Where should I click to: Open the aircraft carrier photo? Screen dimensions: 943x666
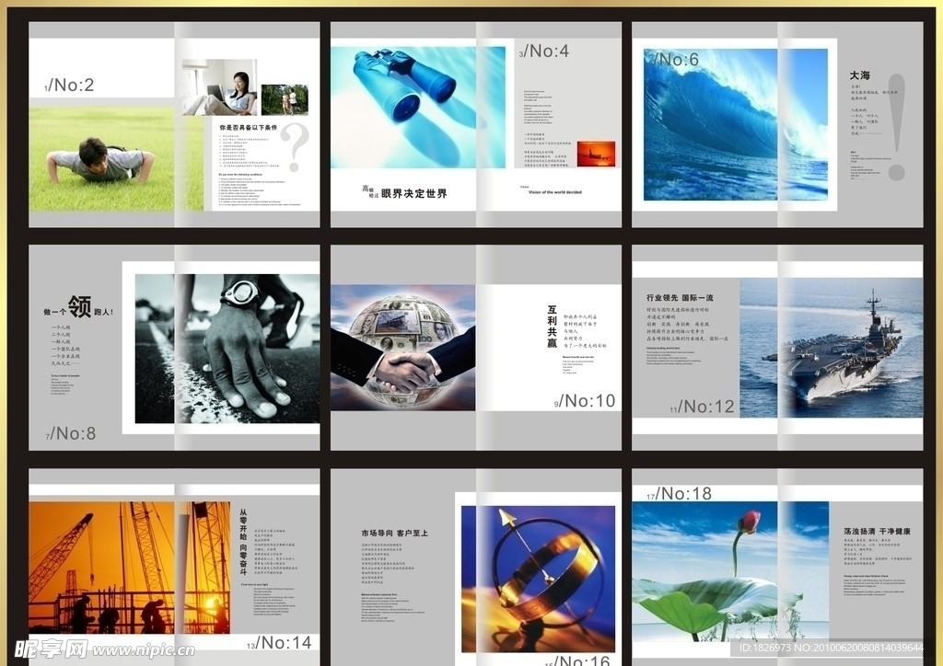[832, 348]
